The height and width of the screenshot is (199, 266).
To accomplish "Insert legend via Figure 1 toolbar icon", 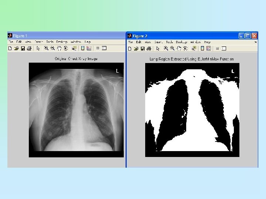I will tap(89, 48).
